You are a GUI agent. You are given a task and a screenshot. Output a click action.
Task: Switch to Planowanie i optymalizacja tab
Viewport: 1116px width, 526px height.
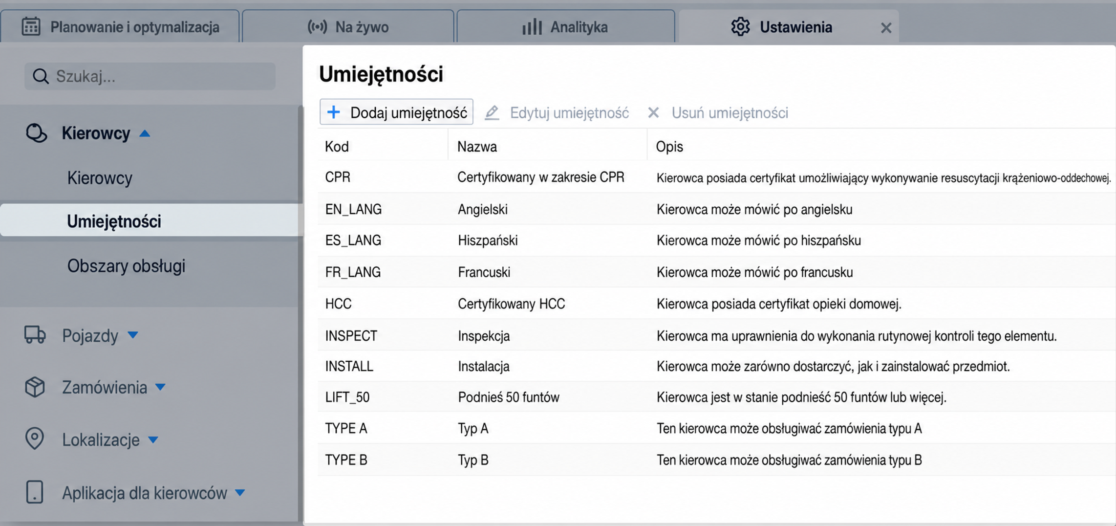pyautogui.click(x=120, y=26)
